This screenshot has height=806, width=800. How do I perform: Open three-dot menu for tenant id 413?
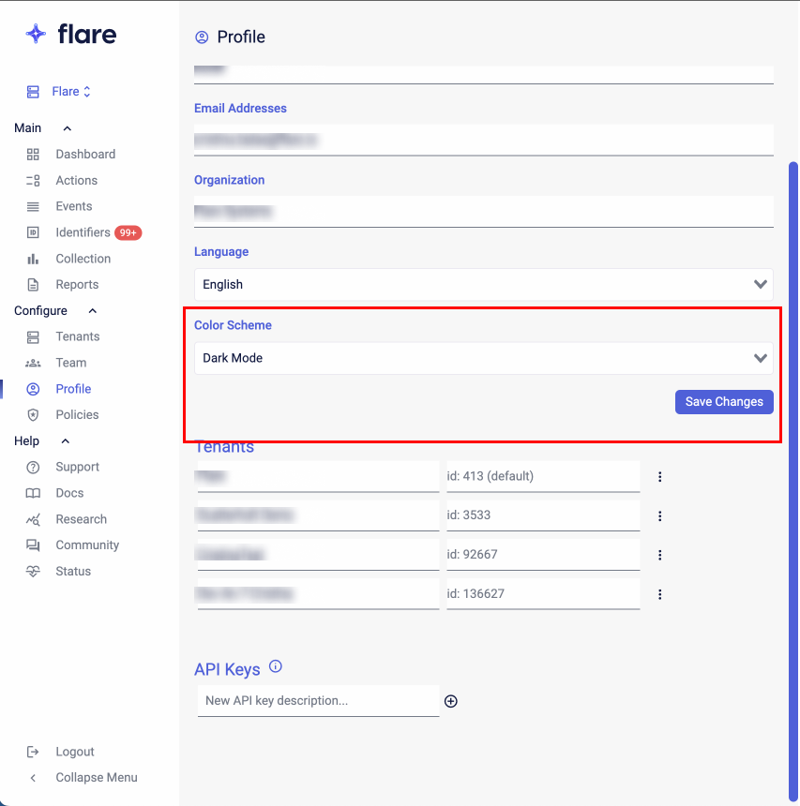click(660, 477)
